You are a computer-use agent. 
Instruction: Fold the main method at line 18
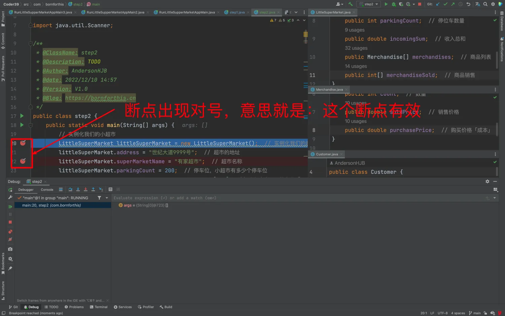pyautogui.click(x=30, y=125)
